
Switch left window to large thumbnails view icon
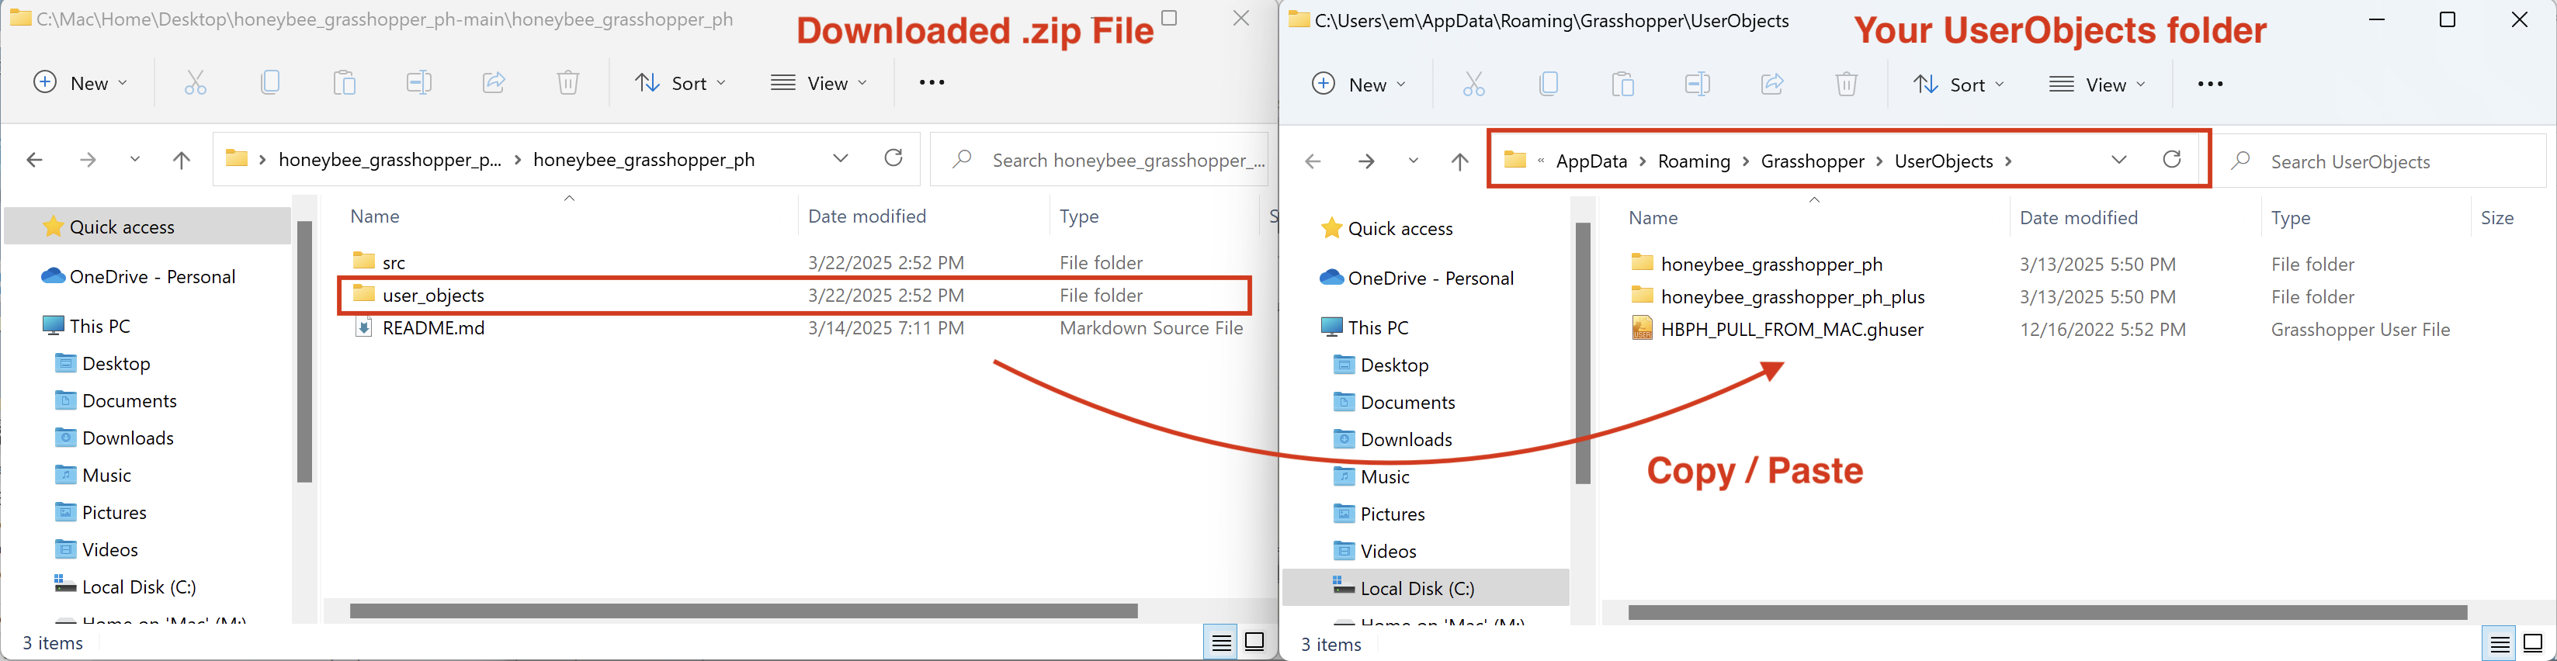click(x=1254, y=642)
